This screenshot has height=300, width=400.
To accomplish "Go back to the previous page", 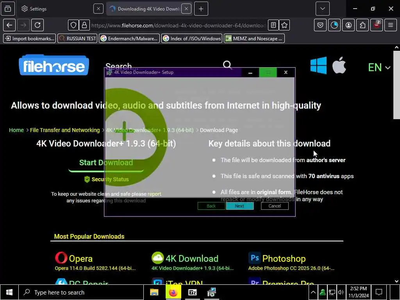I will 9,25.
